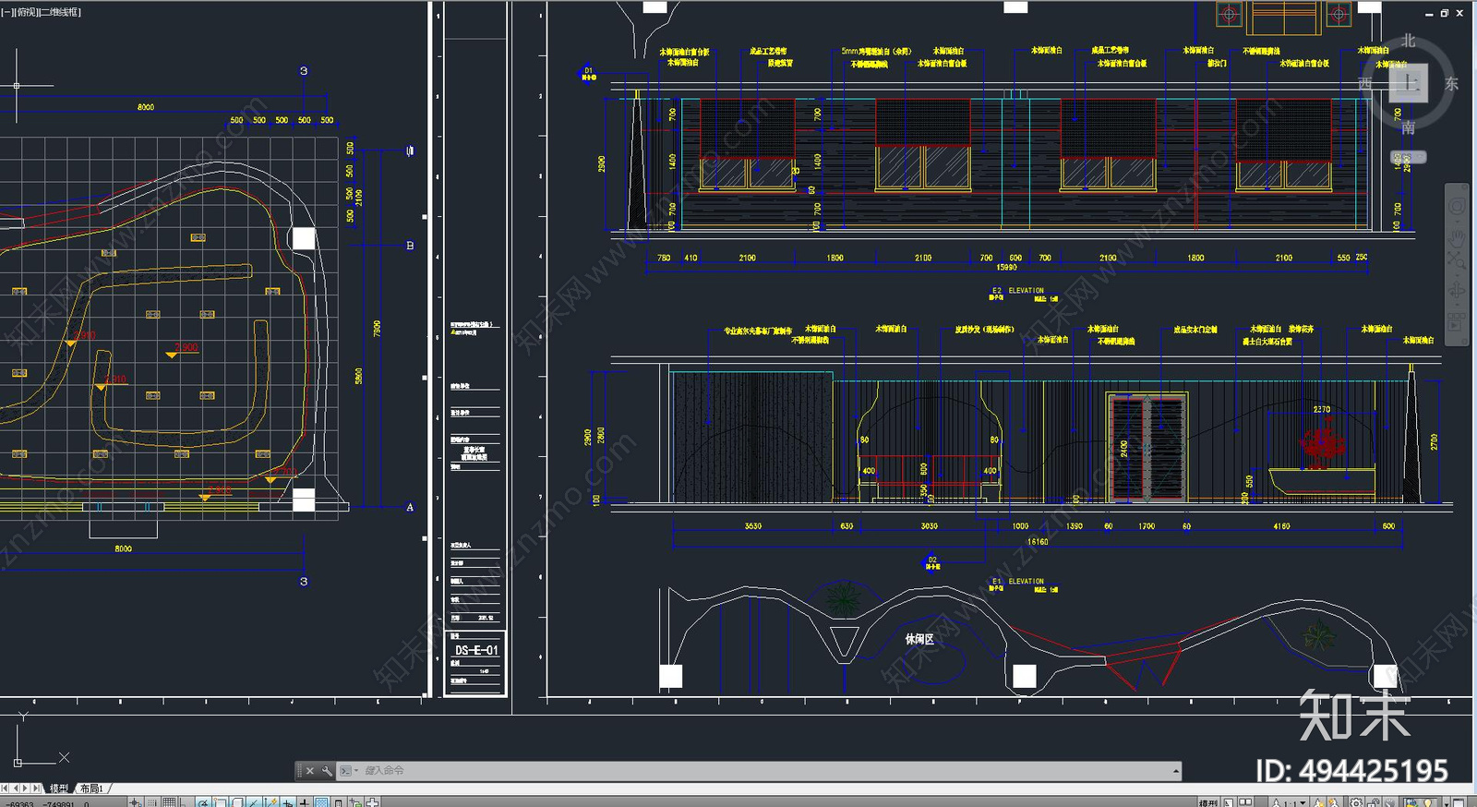
Task: Go to previous layout tab arrow
Action: [16, 789]
